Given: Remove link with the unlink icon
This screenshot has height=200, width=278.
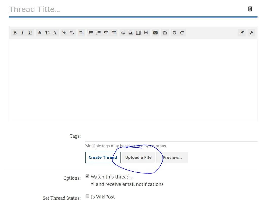Looking at the screenshot, I should click(72, 33).
